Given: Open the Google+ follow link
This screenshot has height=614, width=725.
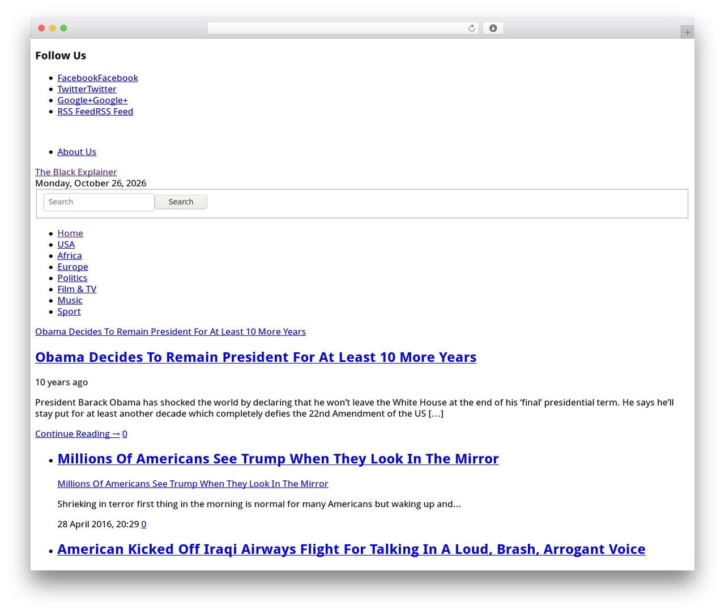Looking at the screenshot, I should click(92, 100).
